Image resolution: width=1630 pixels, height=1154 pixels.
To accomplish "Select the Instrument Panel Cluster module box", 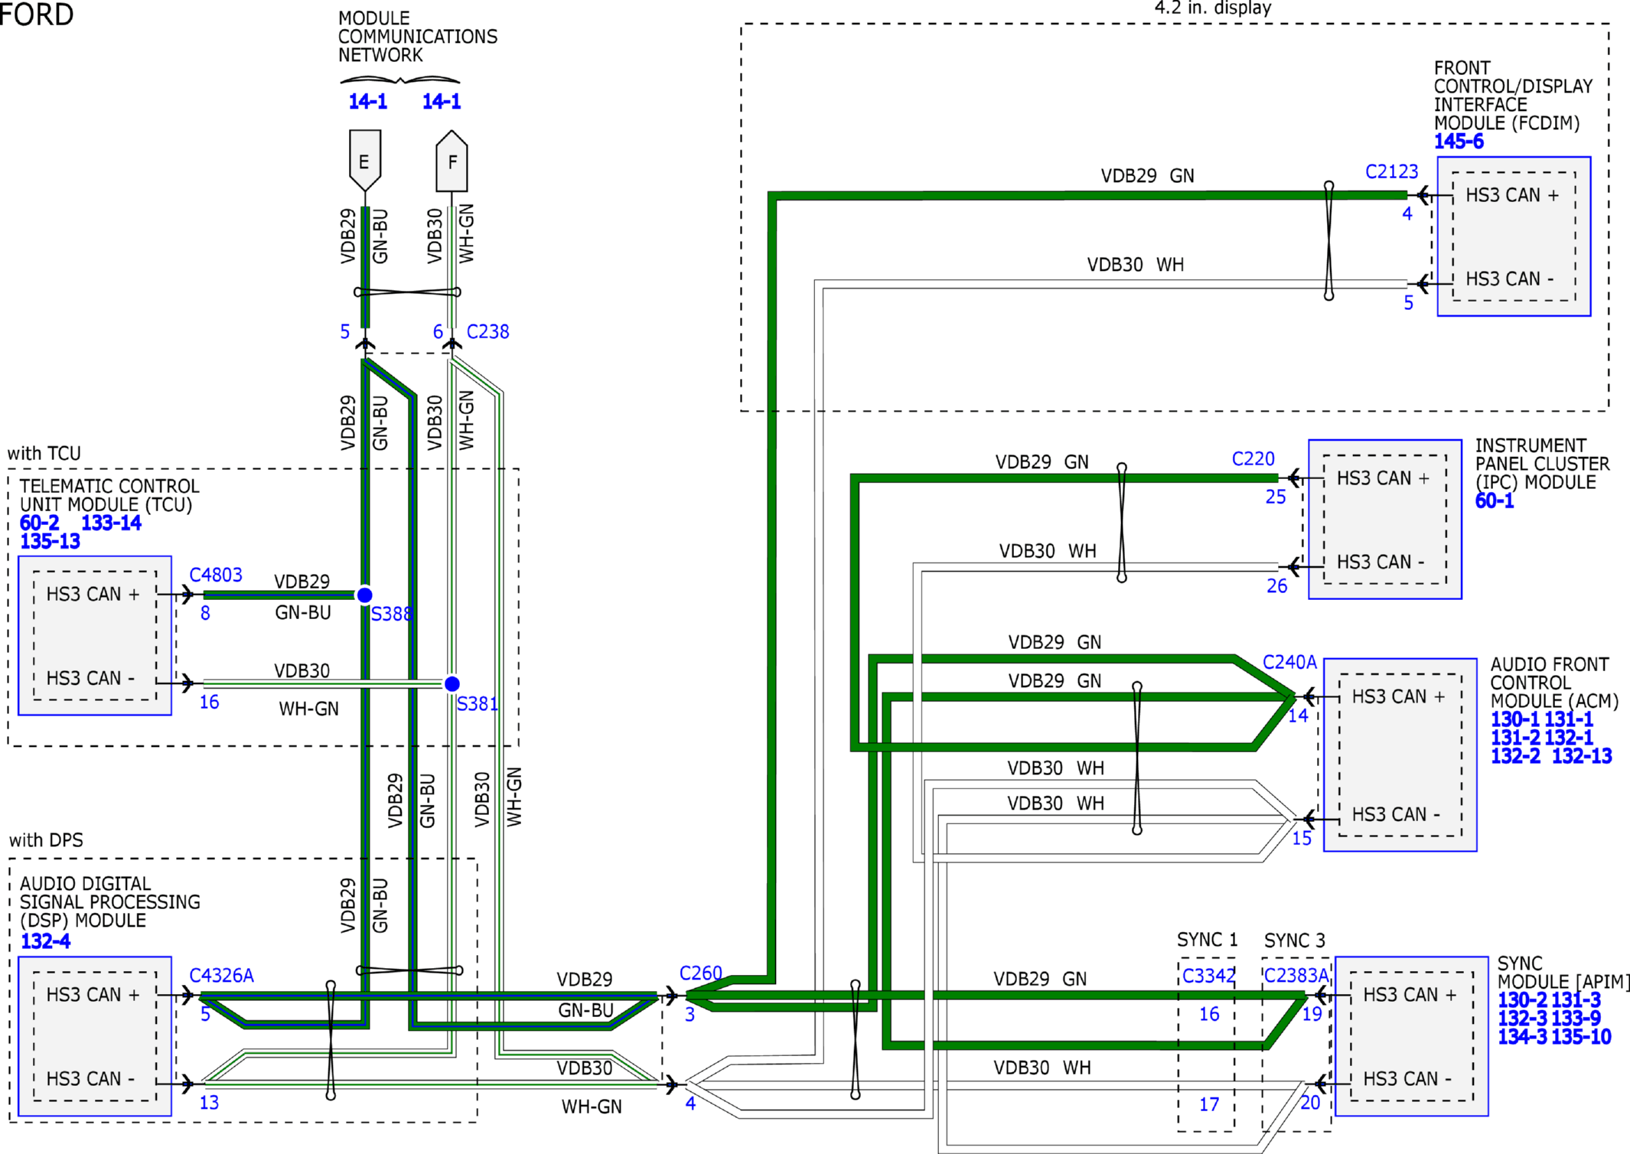I will (x=1385, y=519).
